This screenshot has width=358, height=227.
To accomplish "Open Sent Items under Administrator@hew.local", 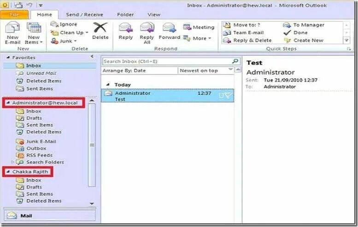I will click(35, 125).
